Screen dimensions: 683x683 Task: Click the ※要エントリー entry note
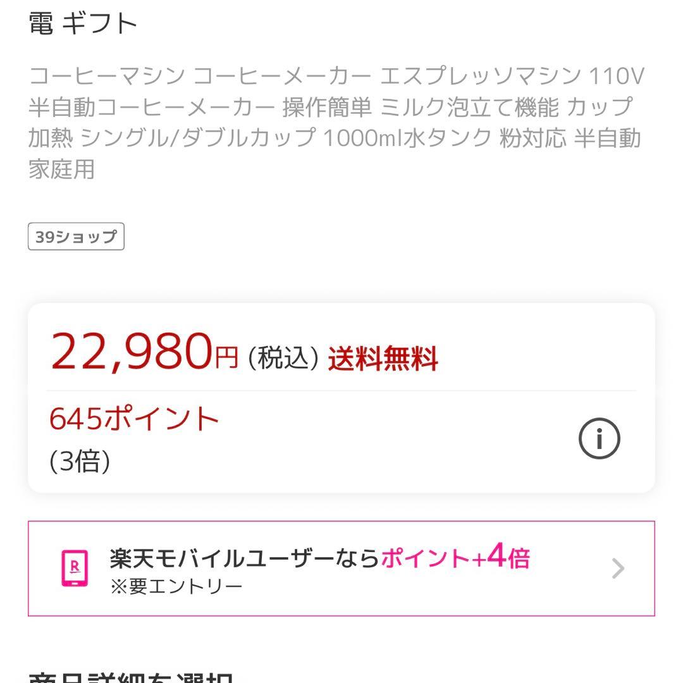[176, 586]
